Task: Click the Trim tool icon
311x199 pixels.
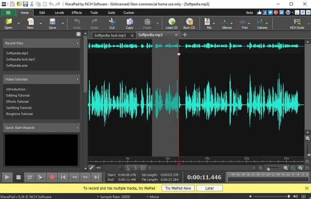Action: coord(243,22)
